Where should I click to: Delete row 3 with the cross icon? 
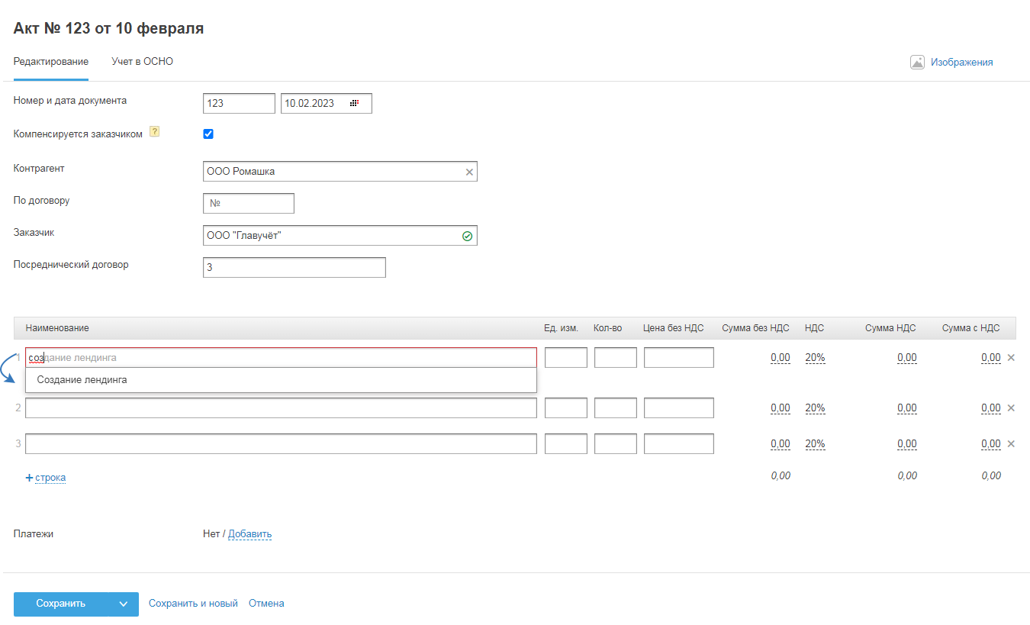pos(1011,443)
